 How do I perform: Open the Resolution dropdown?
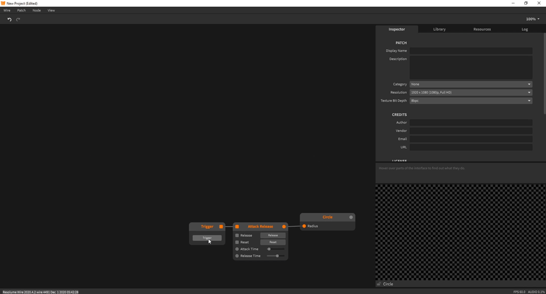pos(471,93)
